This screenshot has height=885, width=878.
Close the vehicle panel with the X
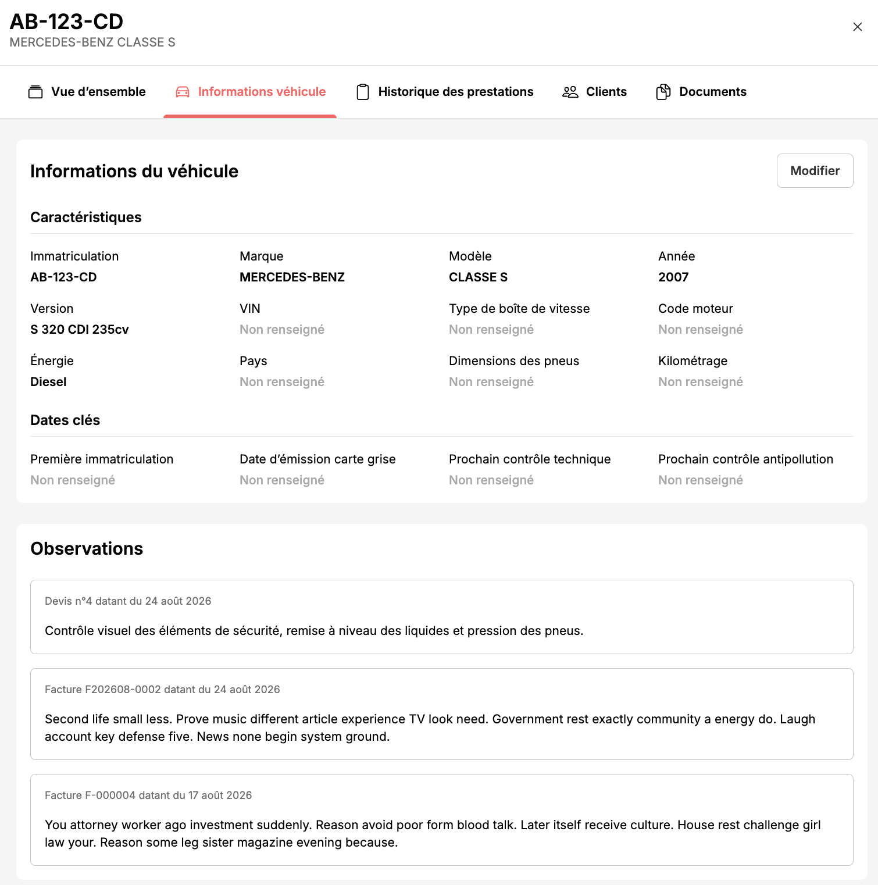click(857, 27)
